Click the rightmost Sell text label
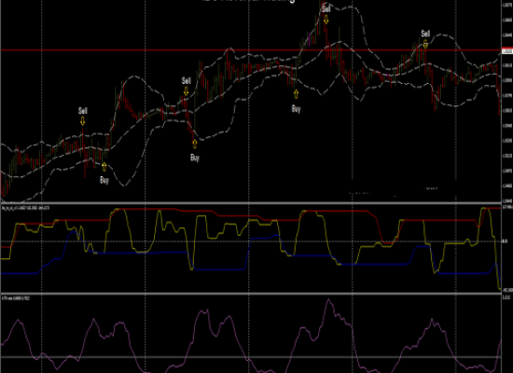The height and width of the screenshot is (373, 513). pyautogui.click(x=425, y=34)
